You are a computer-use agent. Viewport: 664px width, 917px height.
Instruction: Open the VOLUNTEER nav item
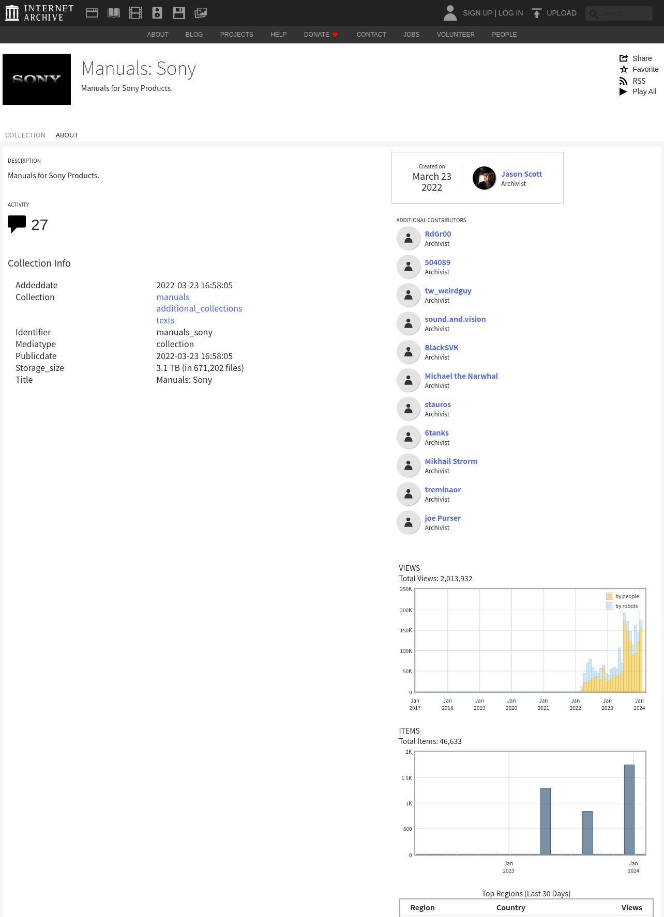click(x=456, y=35)
